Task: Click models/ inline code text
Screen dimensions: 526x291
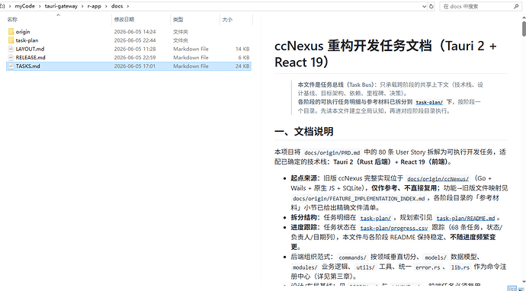Action: coord(435,257)
